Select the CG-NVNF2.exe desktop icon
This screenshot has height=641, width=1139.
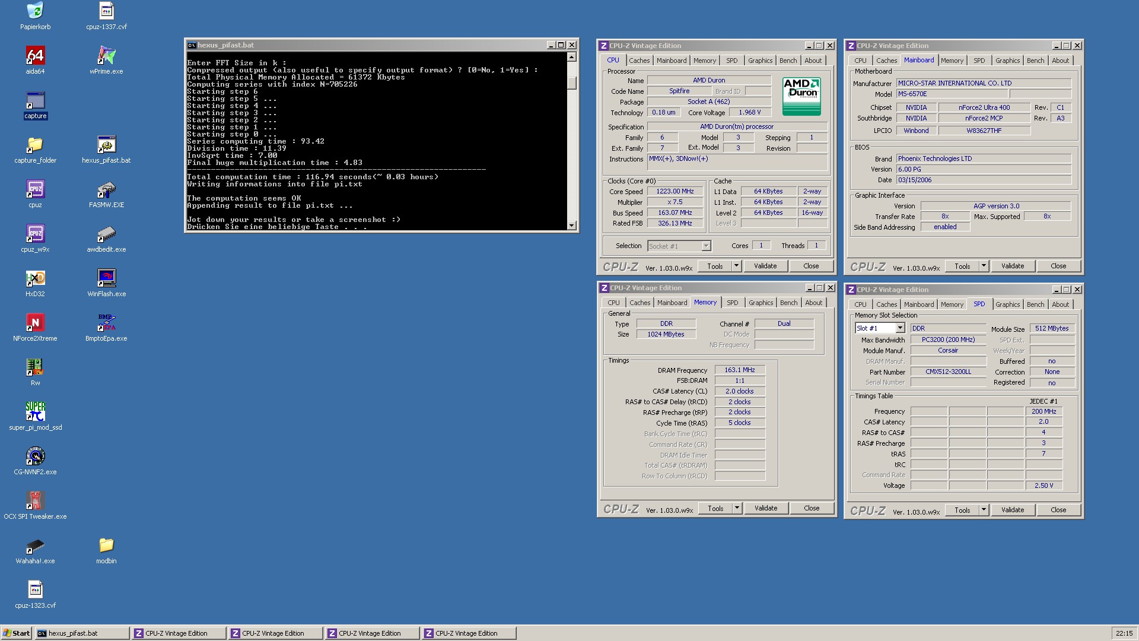click(x=35, y=456)
